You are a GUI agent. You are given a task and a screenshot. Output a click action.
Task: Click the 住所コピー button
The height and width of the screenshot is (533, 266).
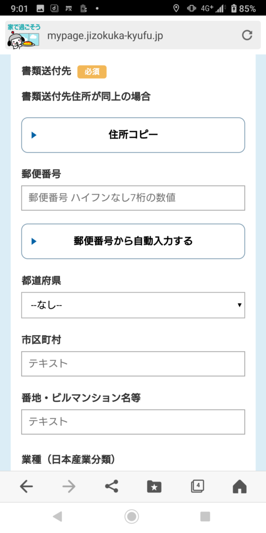click(133, 135)
